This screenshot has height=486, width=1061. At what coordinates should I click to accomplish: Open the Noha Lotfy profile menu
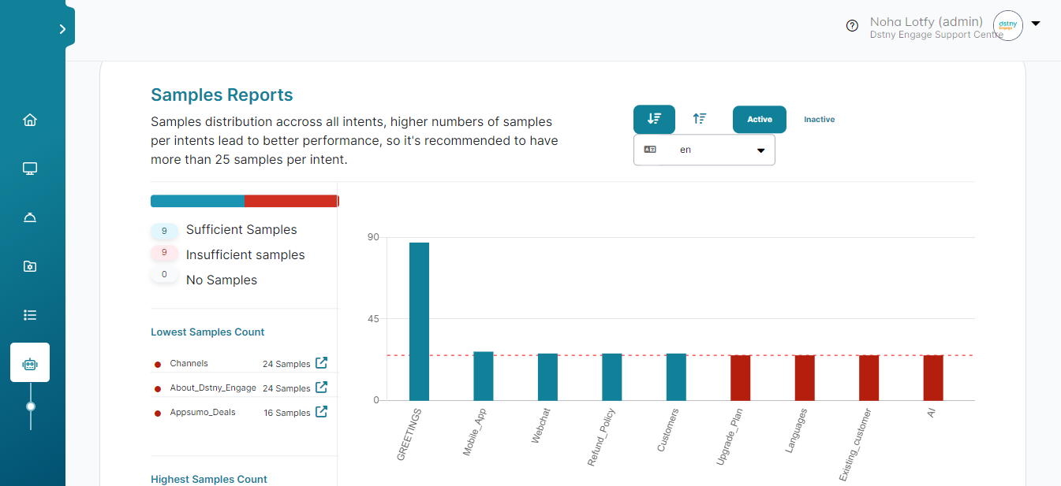click(925, 21)
